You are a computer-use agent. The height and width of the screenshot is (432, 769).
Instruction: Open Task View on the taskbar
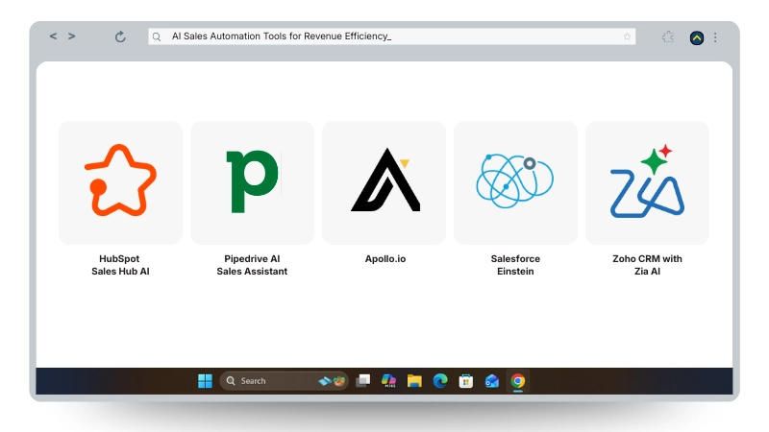click(363, 380)
